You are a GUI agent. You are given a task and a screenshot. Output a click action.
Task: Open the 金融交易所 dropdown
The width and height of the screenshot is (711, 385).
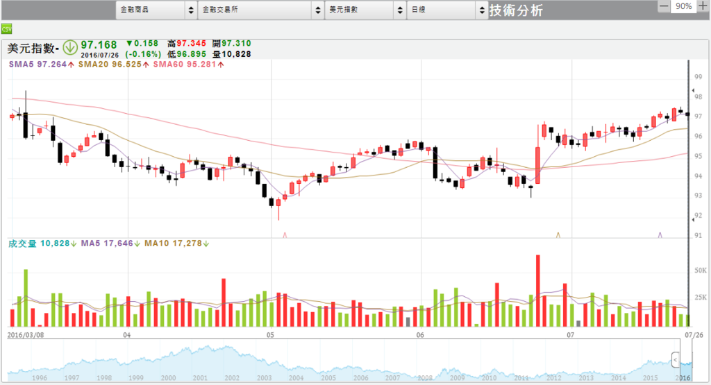[260, 10]
